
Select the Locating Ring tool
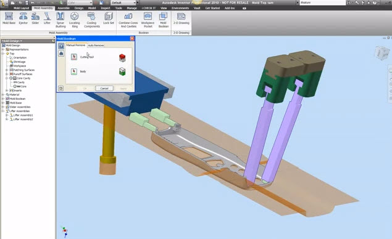[x=74, y=20]
